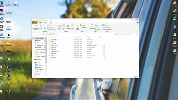178x100 pixels.
Task: Sort by Type column header
Action: (x=88, y=37)
